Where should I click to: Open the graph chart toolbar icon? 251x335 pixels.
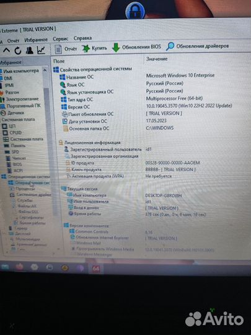(41, 50)
